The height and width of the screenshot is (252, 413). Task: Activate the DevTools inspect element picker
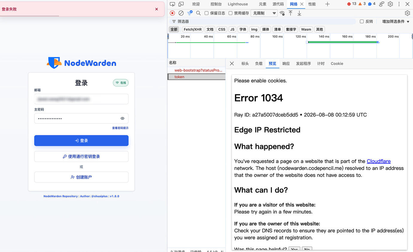[172, 4]
